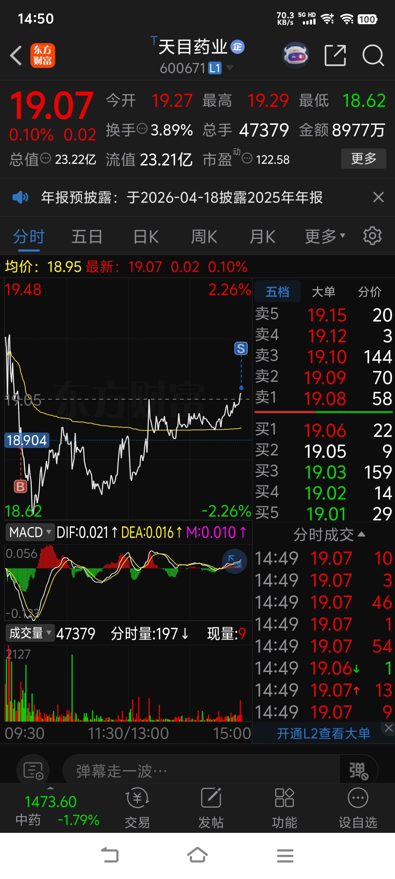The width and height of the screenshot is (395, 879).
Task: Switch to the 分时 tab
Action: (29, 236)
